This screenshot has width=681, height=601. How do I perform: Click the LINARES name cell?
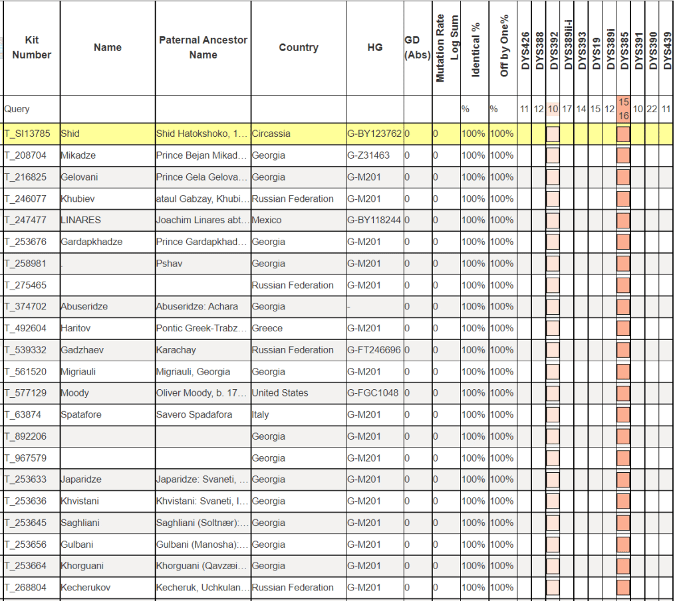coord(80,220)
